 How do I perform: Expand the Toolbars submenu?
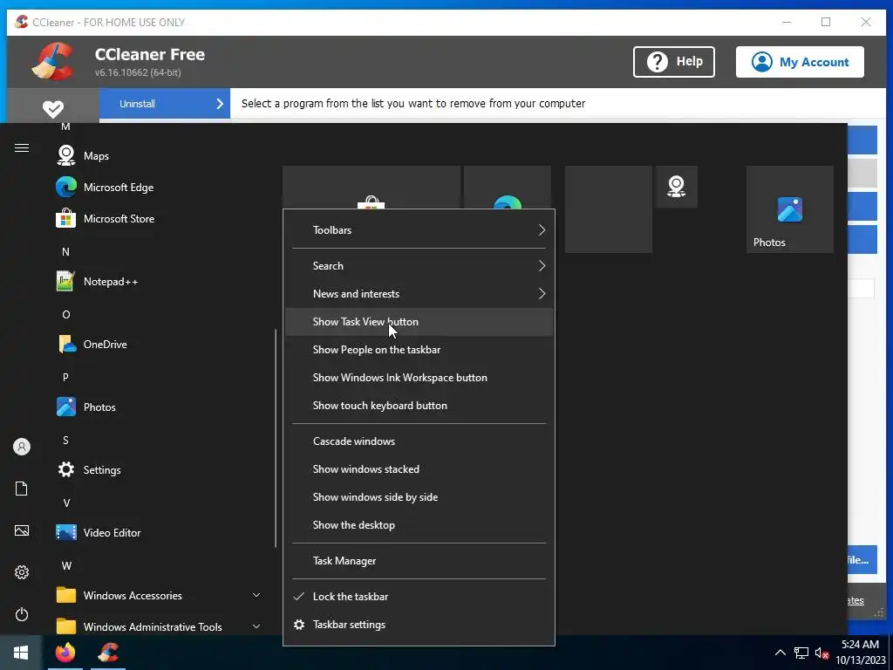click(x=419, y=230)
